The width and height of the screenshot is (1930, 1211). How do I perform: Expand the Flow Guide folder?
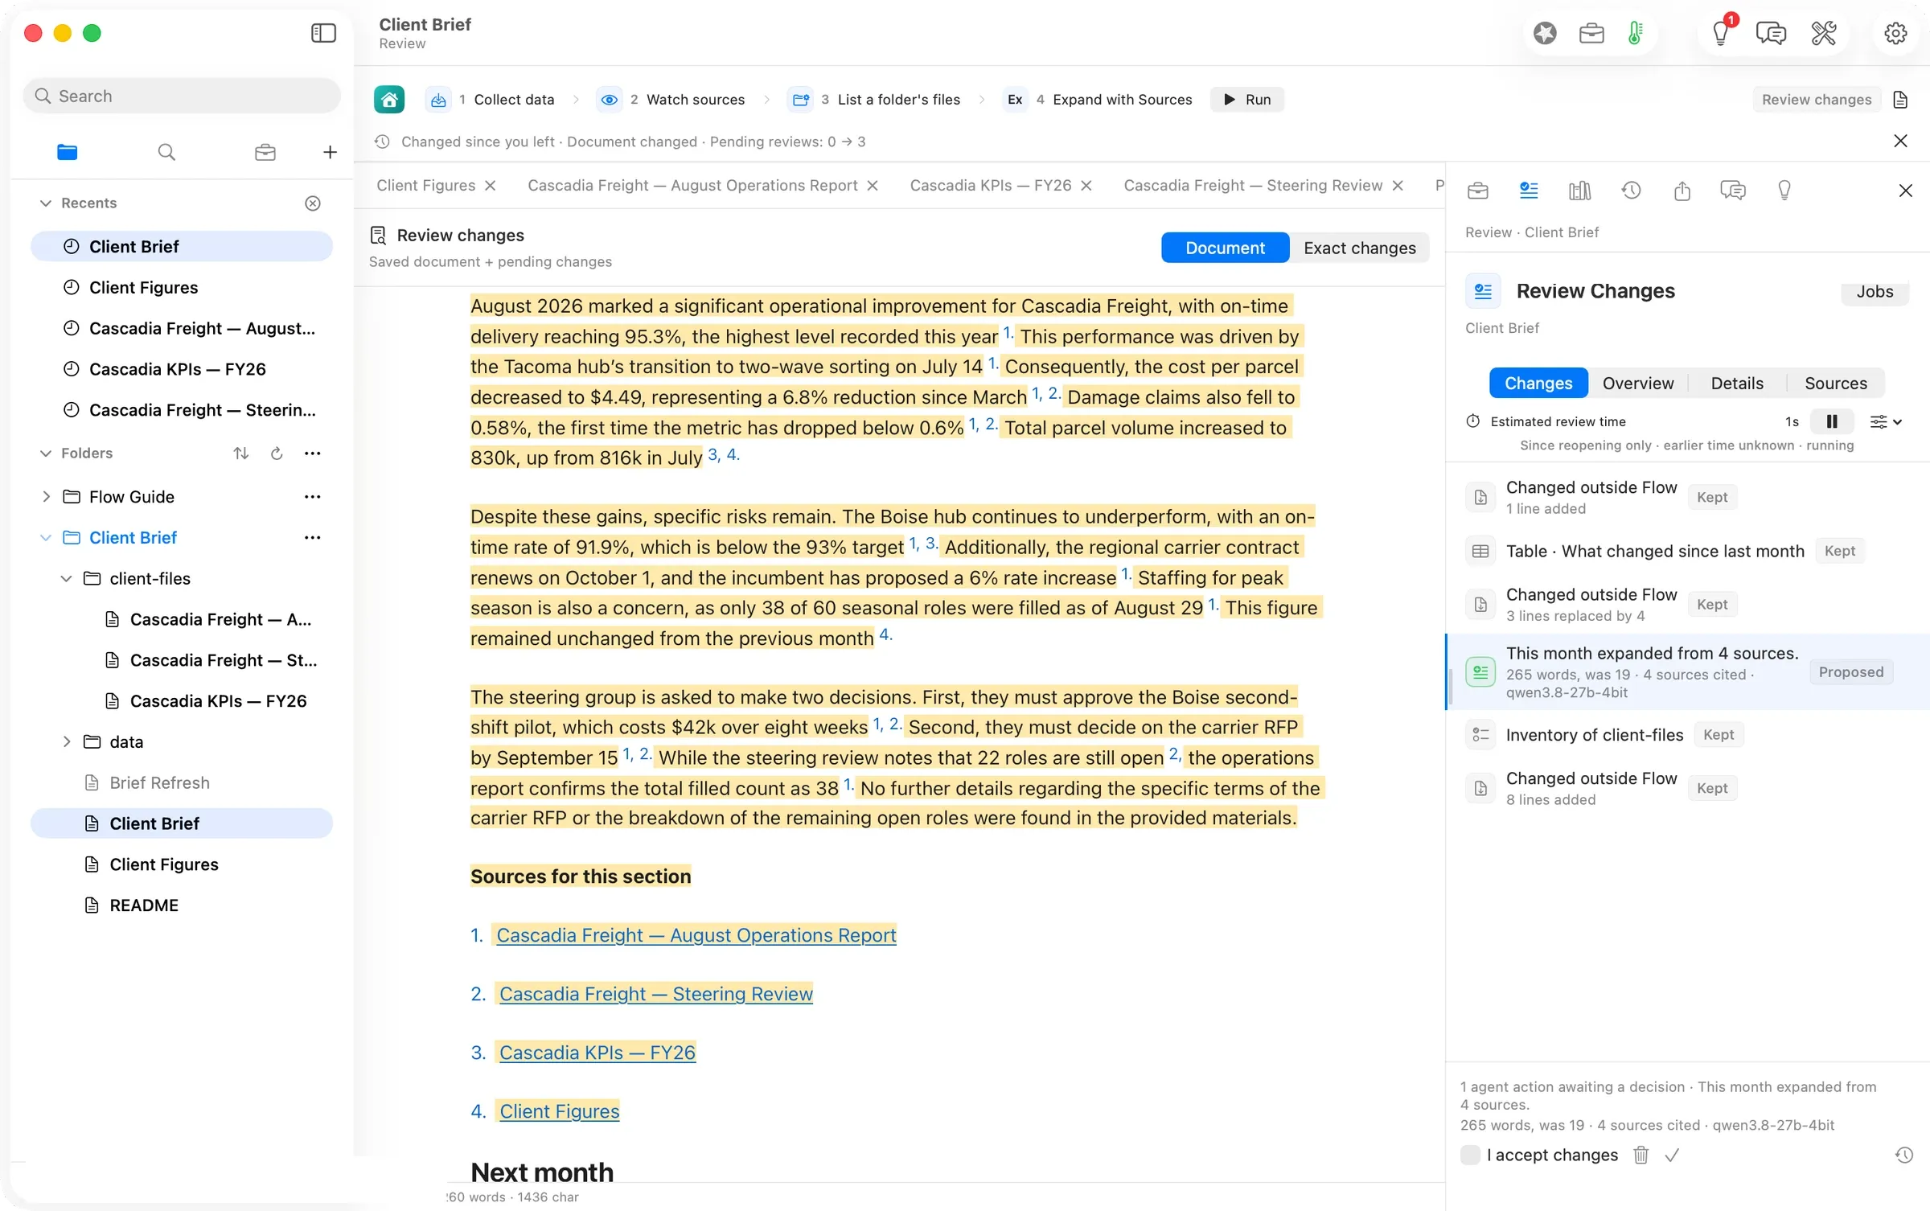[46, 497]
